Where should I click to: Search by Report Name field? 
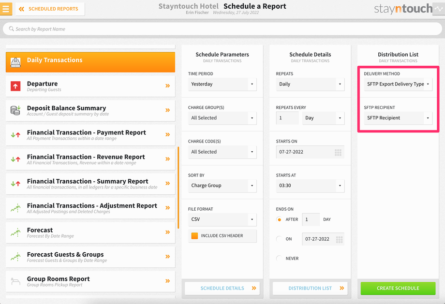[x=222, y=29]
